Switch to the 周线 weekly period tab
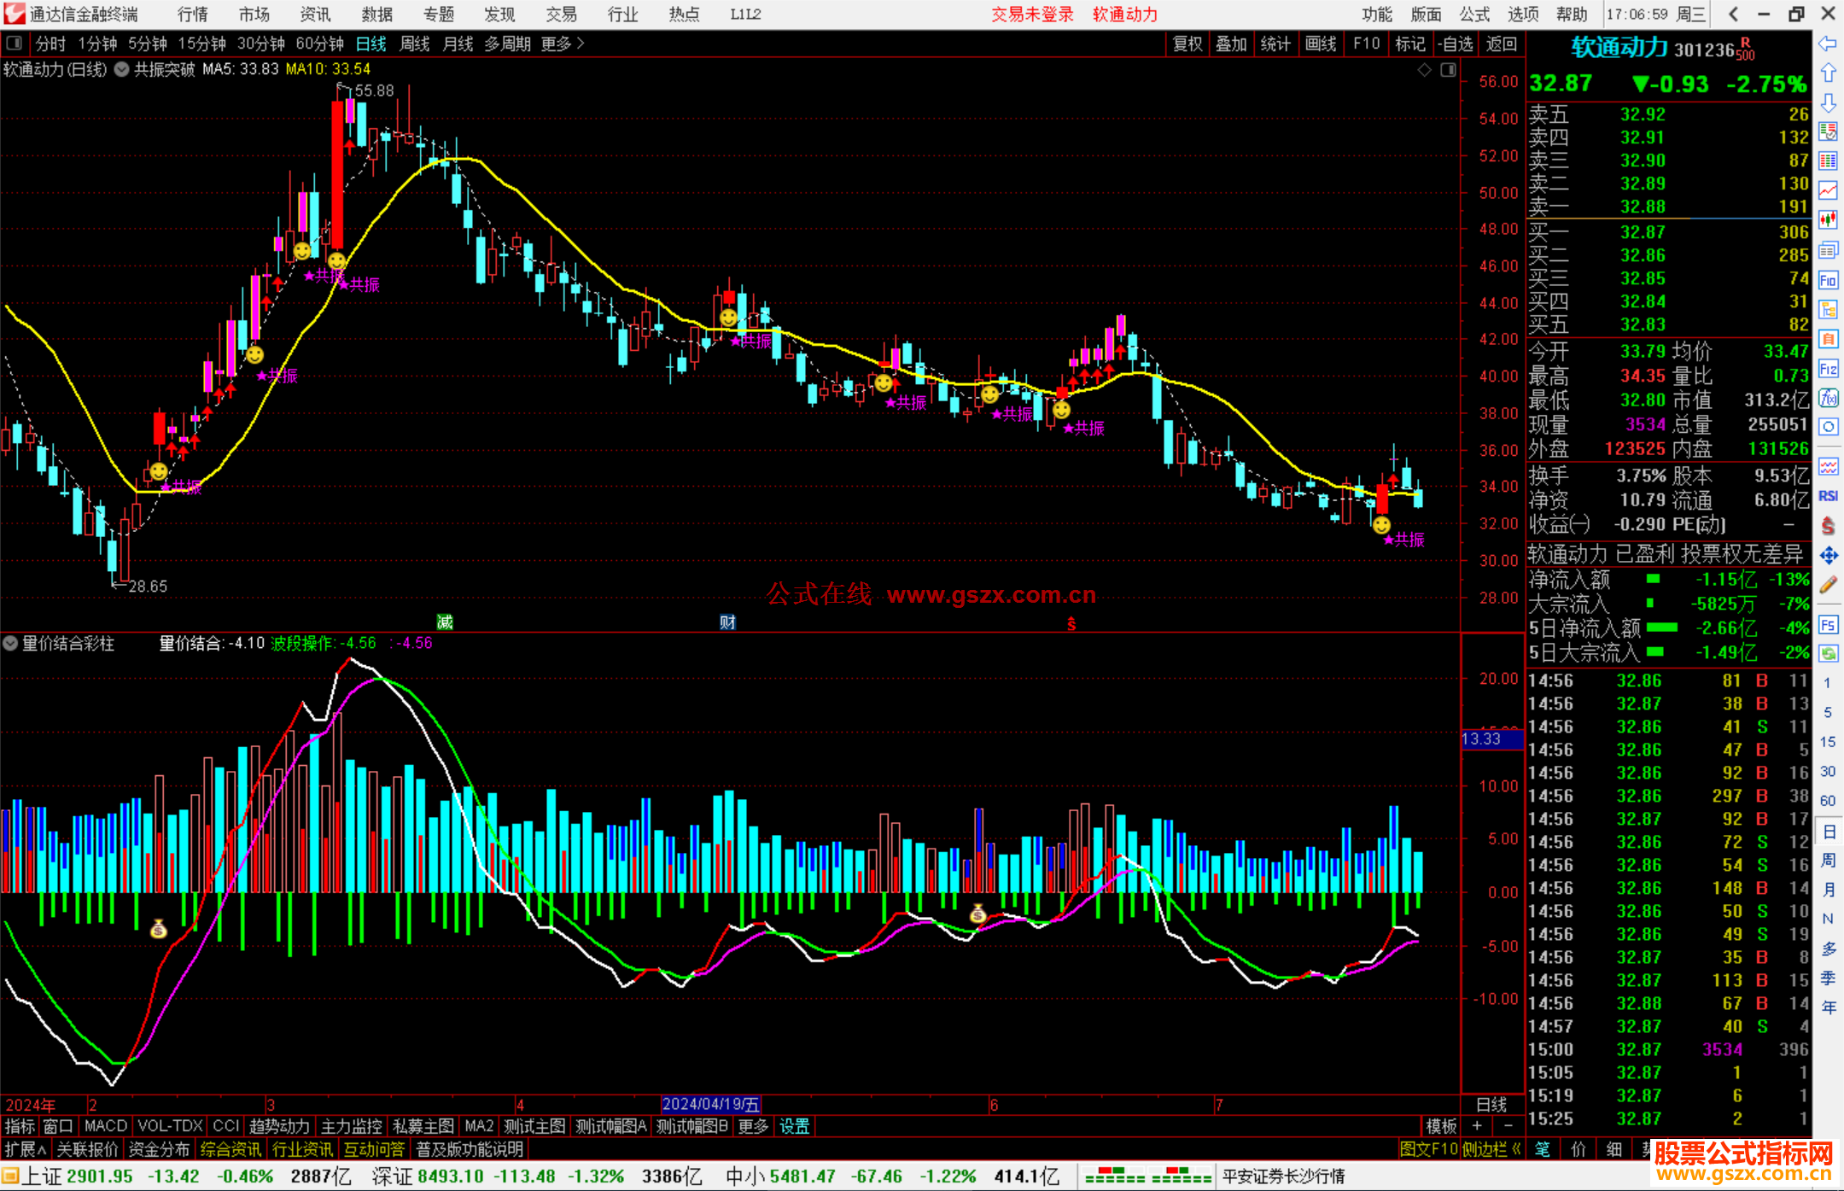 pos(415,44)
